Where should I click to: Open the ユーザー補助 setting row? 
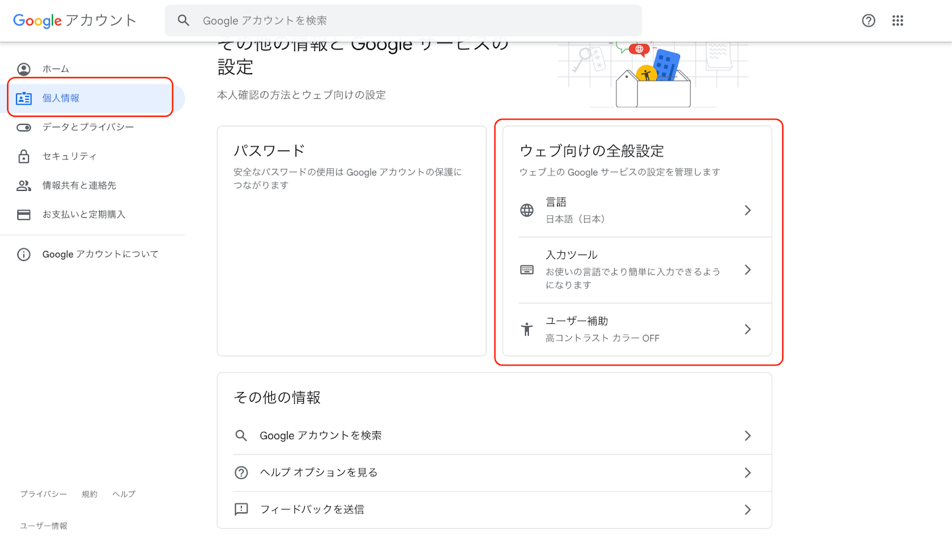[637, 330]
